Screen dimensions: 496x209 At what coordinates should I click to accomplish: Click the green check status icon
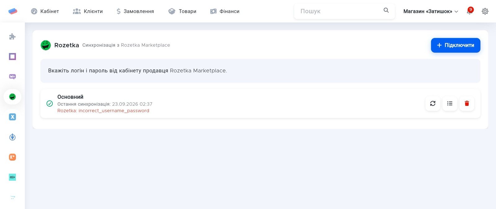click(50, 103)
